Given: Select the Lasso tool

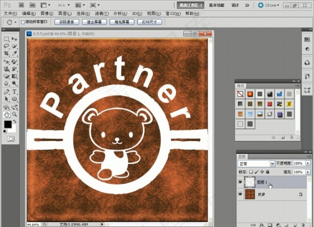Looking at the screenshot, I should coord(6,46).
